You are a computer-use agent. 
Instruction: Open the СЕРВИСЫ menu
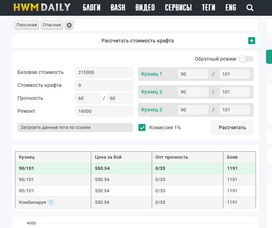click(x=178, y=8)
